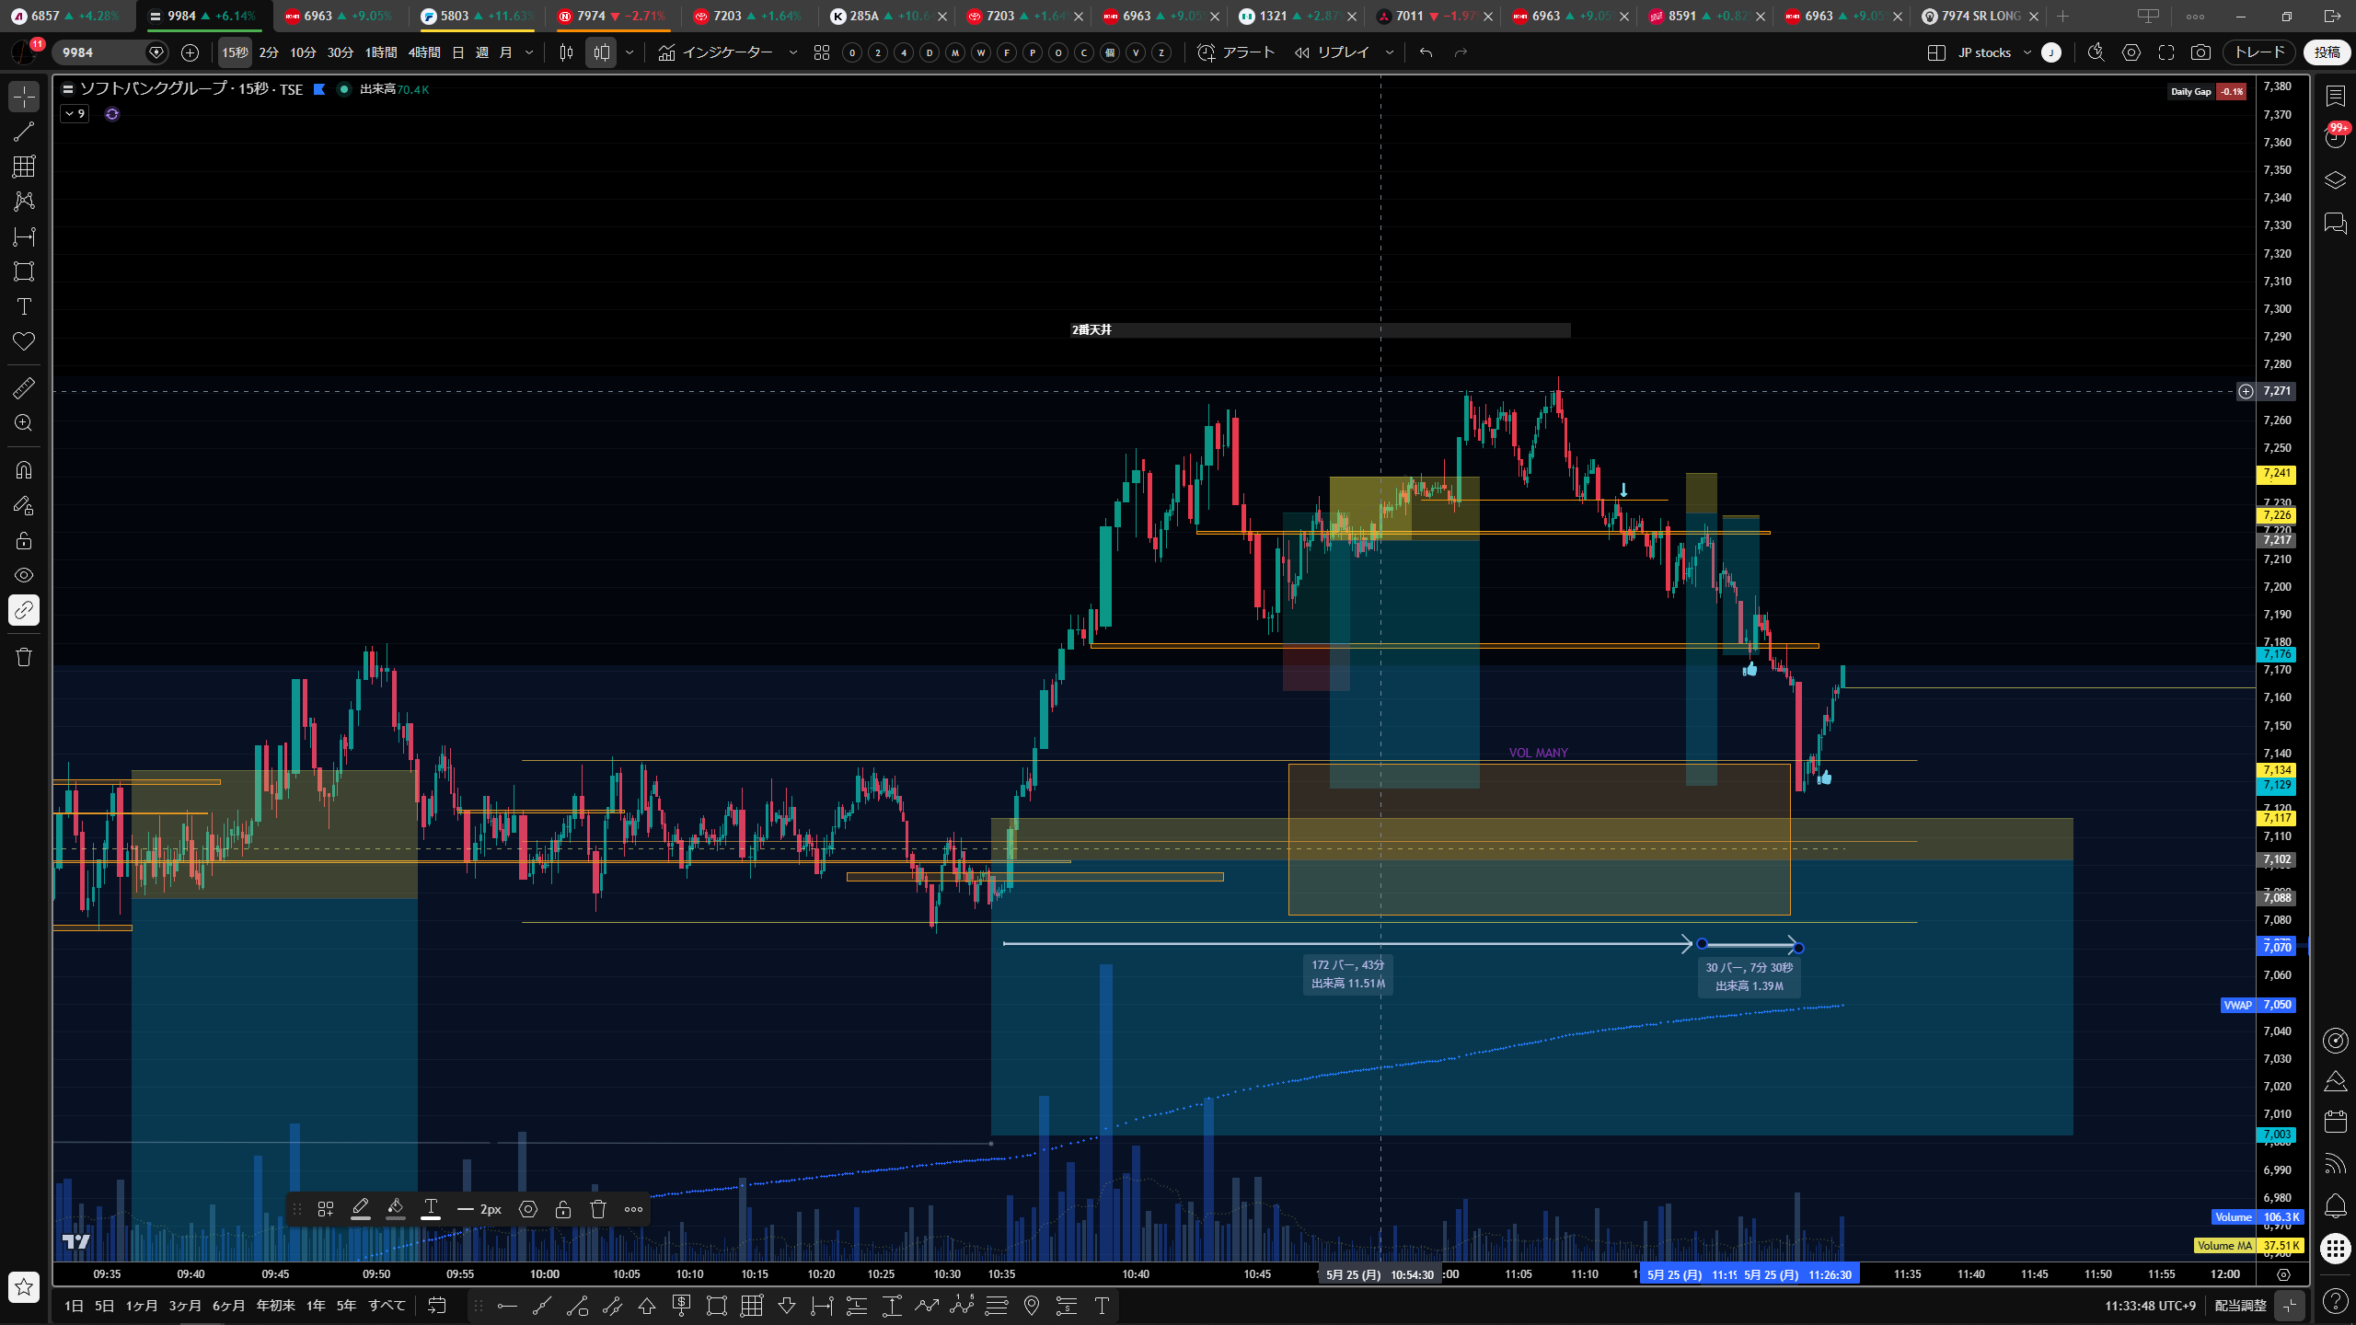Open the indicator templates grid icon
The width and height of the screenshot is (2356, 1325).
(x=822, y=52)
